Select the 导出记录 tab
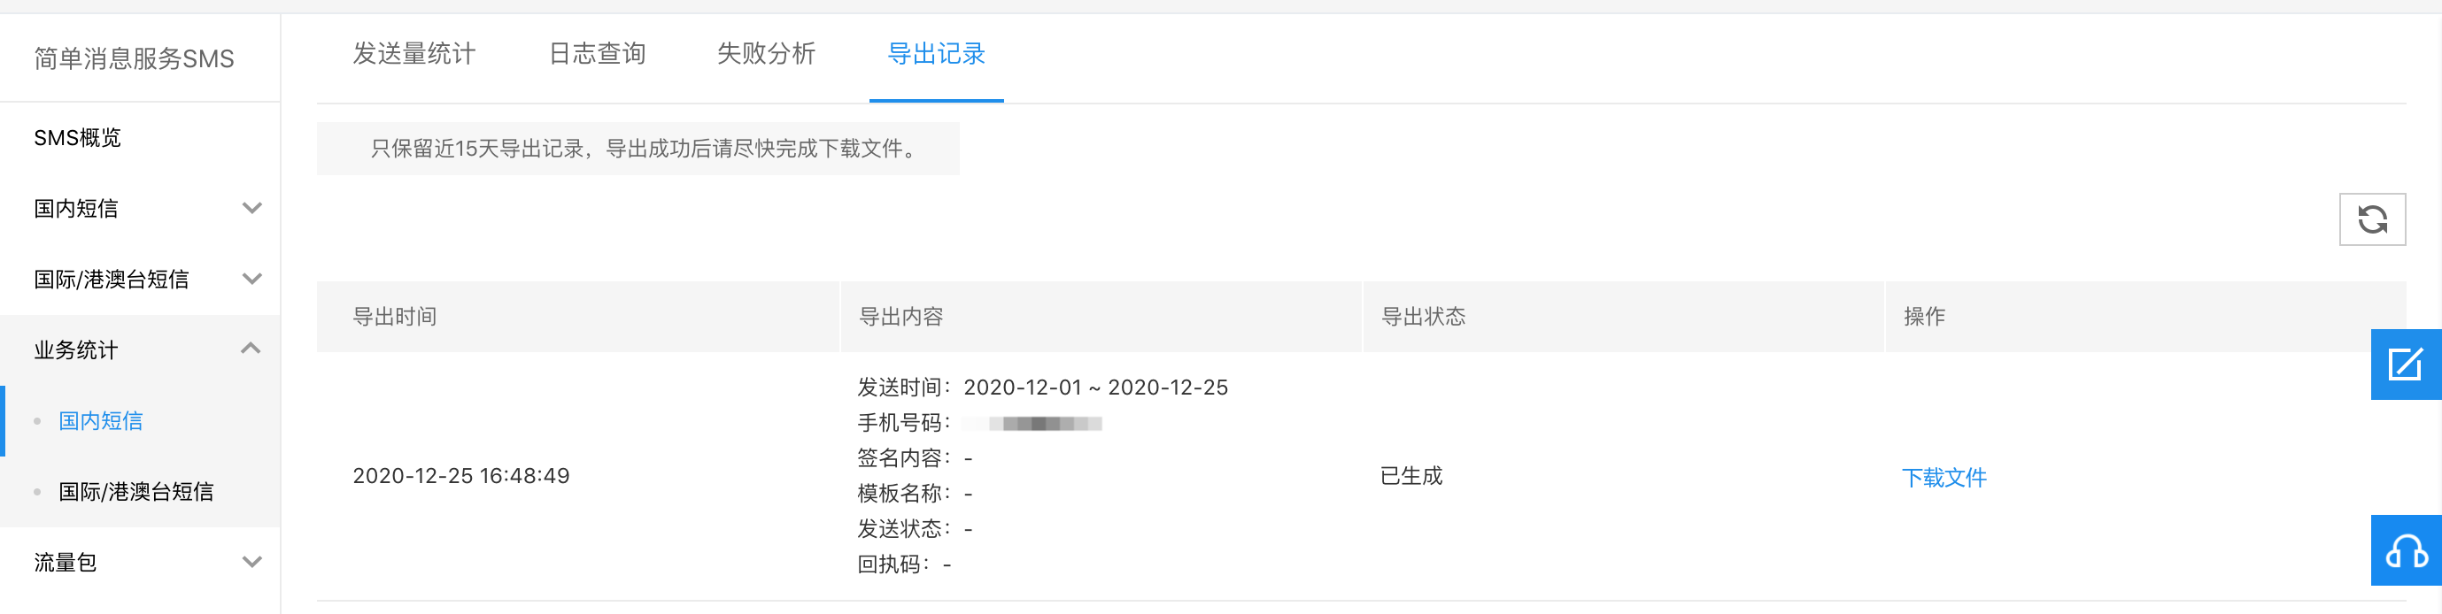 tap(937, 54)
